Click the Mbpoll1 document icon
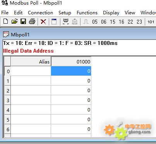Screen dimensions: 156x144 pos(6,34)
